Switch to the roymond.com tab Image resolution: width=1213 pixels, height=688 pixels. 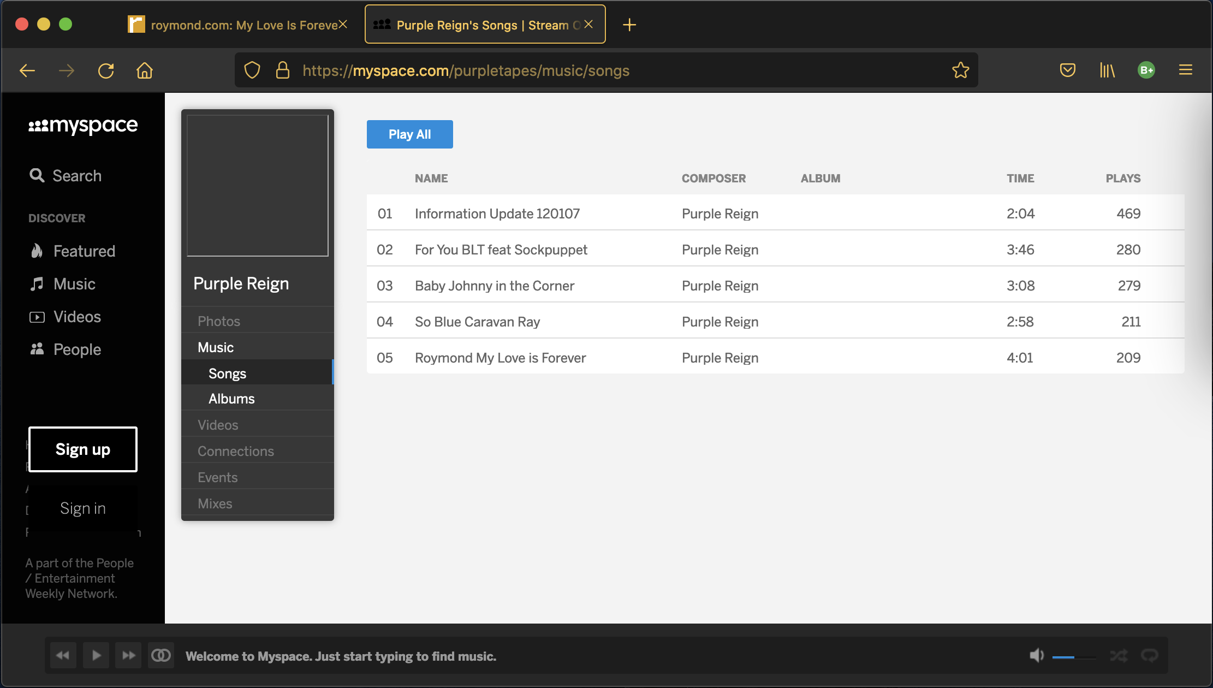pyautogui.click(x=239, y=25)
